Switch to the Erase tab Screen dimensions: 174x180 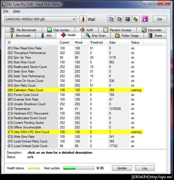(x=155, y=36)
